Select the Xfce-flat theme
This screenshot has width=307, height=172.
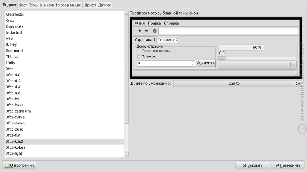click(64, 136)
